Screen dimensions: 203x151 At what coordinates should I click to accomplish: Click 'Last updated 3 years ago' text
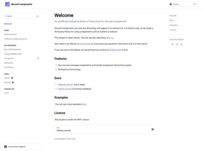65,139
